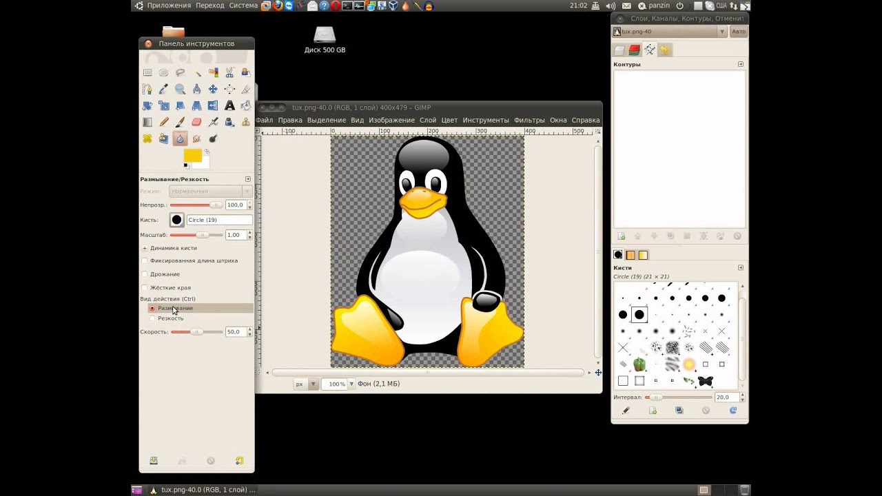Switch to the Layers tab
The image size is (882, 496).
619,50
